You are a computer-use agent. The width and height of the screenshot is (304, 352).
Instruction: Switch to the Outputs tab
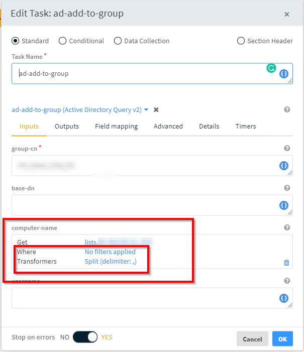pyautogui.click(x=67, y=127)
